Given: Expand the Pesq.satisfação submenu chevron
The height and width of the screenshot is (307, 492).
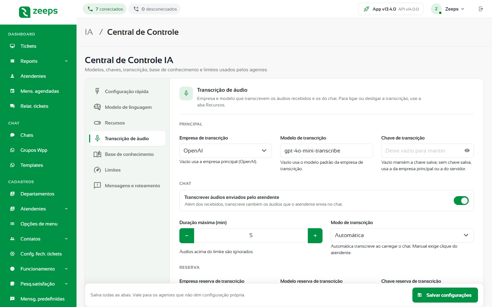Looking at the screenshot, I should tap(66, 284).
